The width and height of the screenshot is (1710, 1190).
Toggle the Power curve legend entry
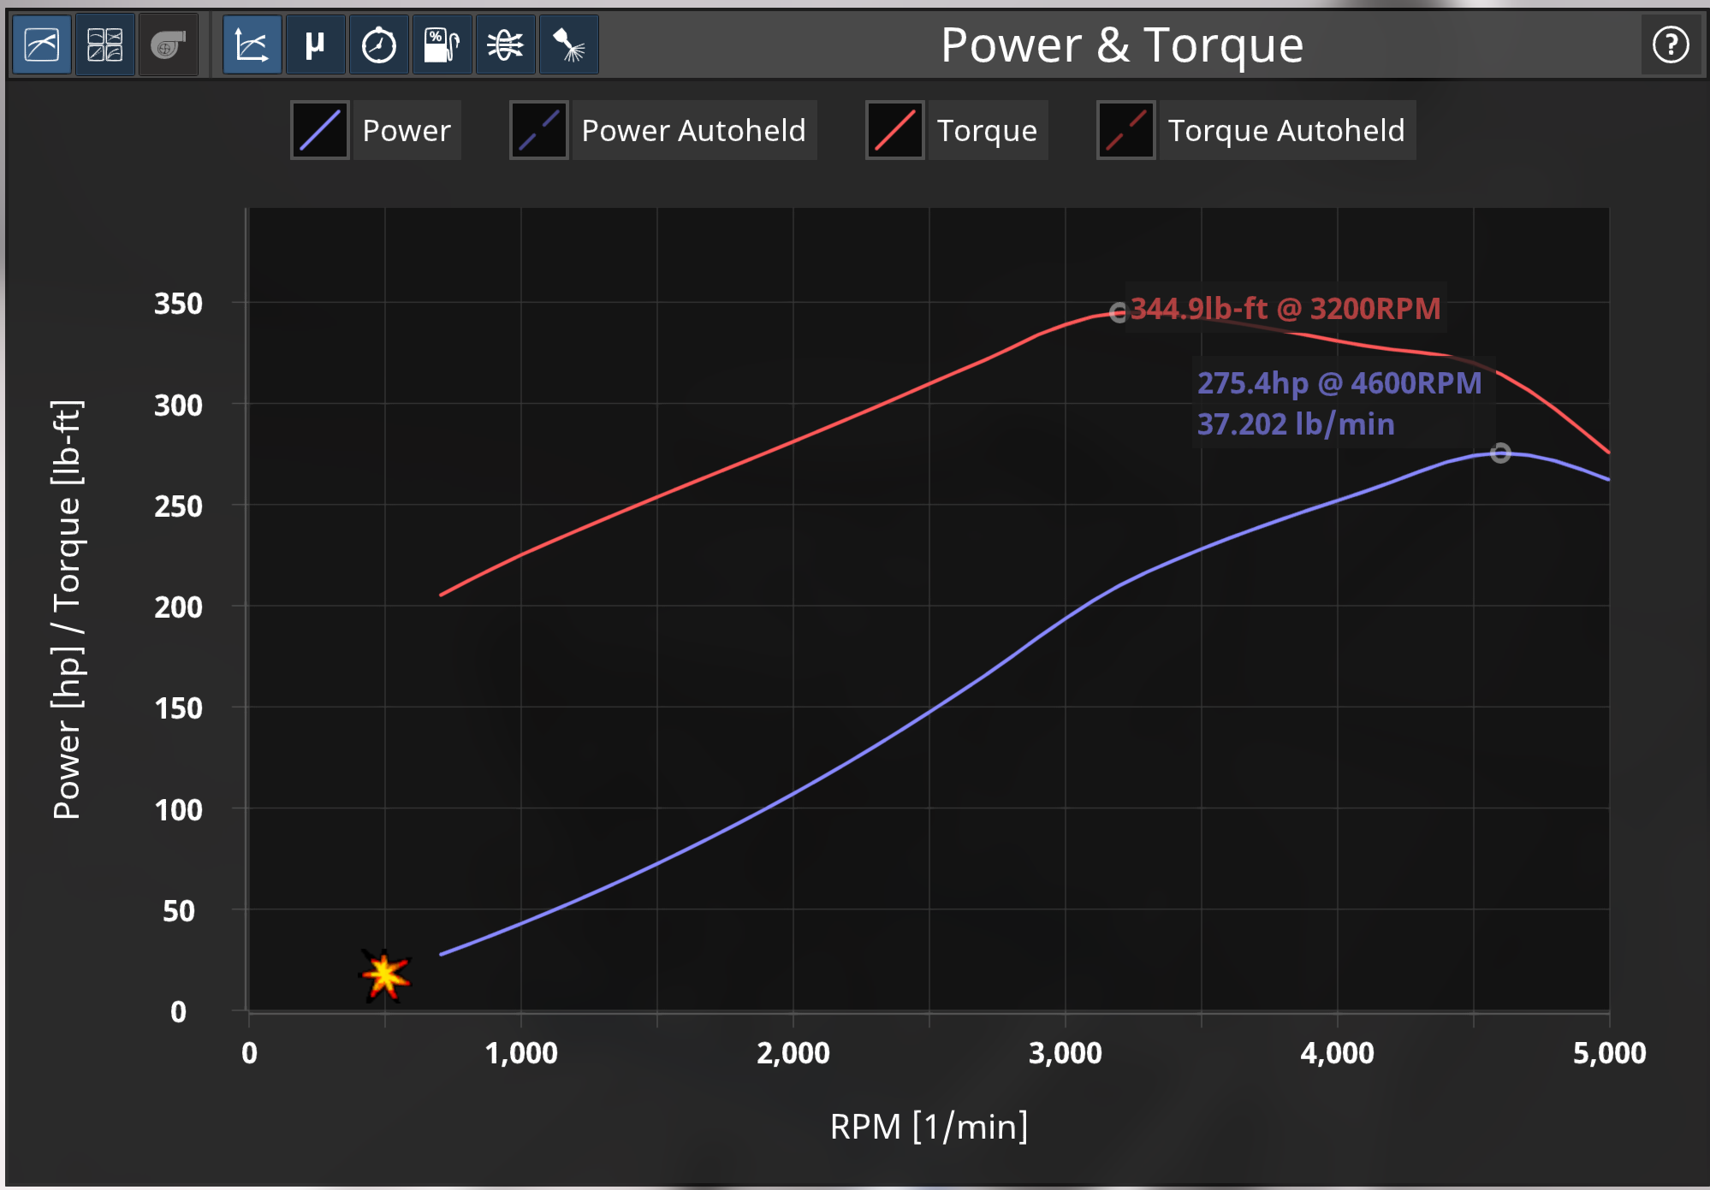(x=407, y=130)
